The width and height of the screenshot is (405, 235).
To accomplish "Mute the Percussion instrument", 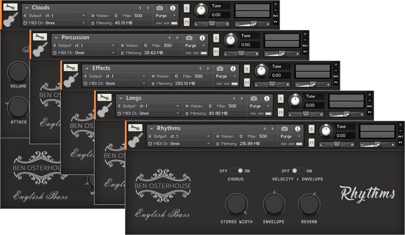I will pos(216,52).
